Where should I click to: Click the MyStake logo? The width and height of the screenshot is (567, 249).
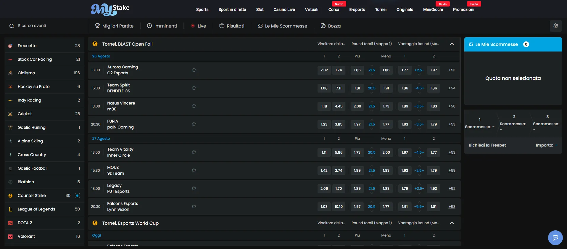coord(110,9)
